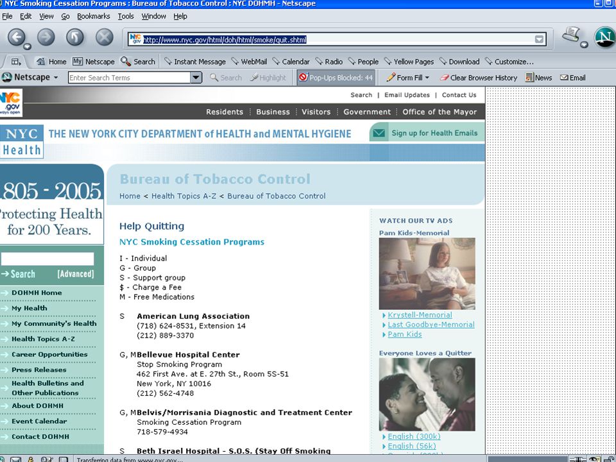The height and width of the screenshot is (462, 616).
Task: Click the Forward navigation arrow button
Action: [x=46, y=37]
